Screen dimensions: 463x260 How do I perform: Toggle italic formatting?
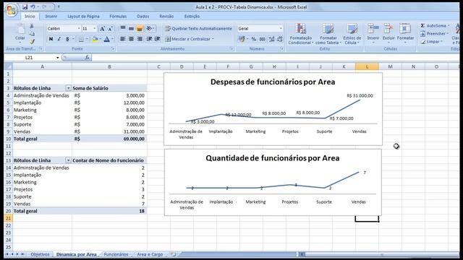[x=59, y=39]
